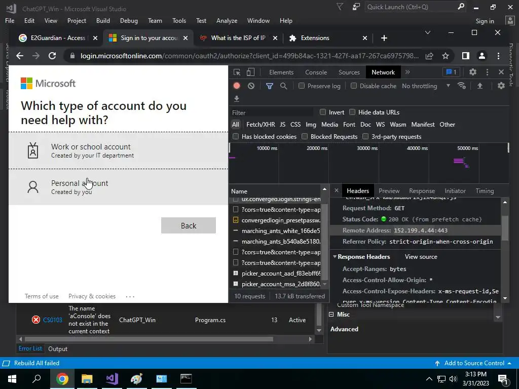
Task: Open the DevTools issues counter badge
Action: (451, 72)
